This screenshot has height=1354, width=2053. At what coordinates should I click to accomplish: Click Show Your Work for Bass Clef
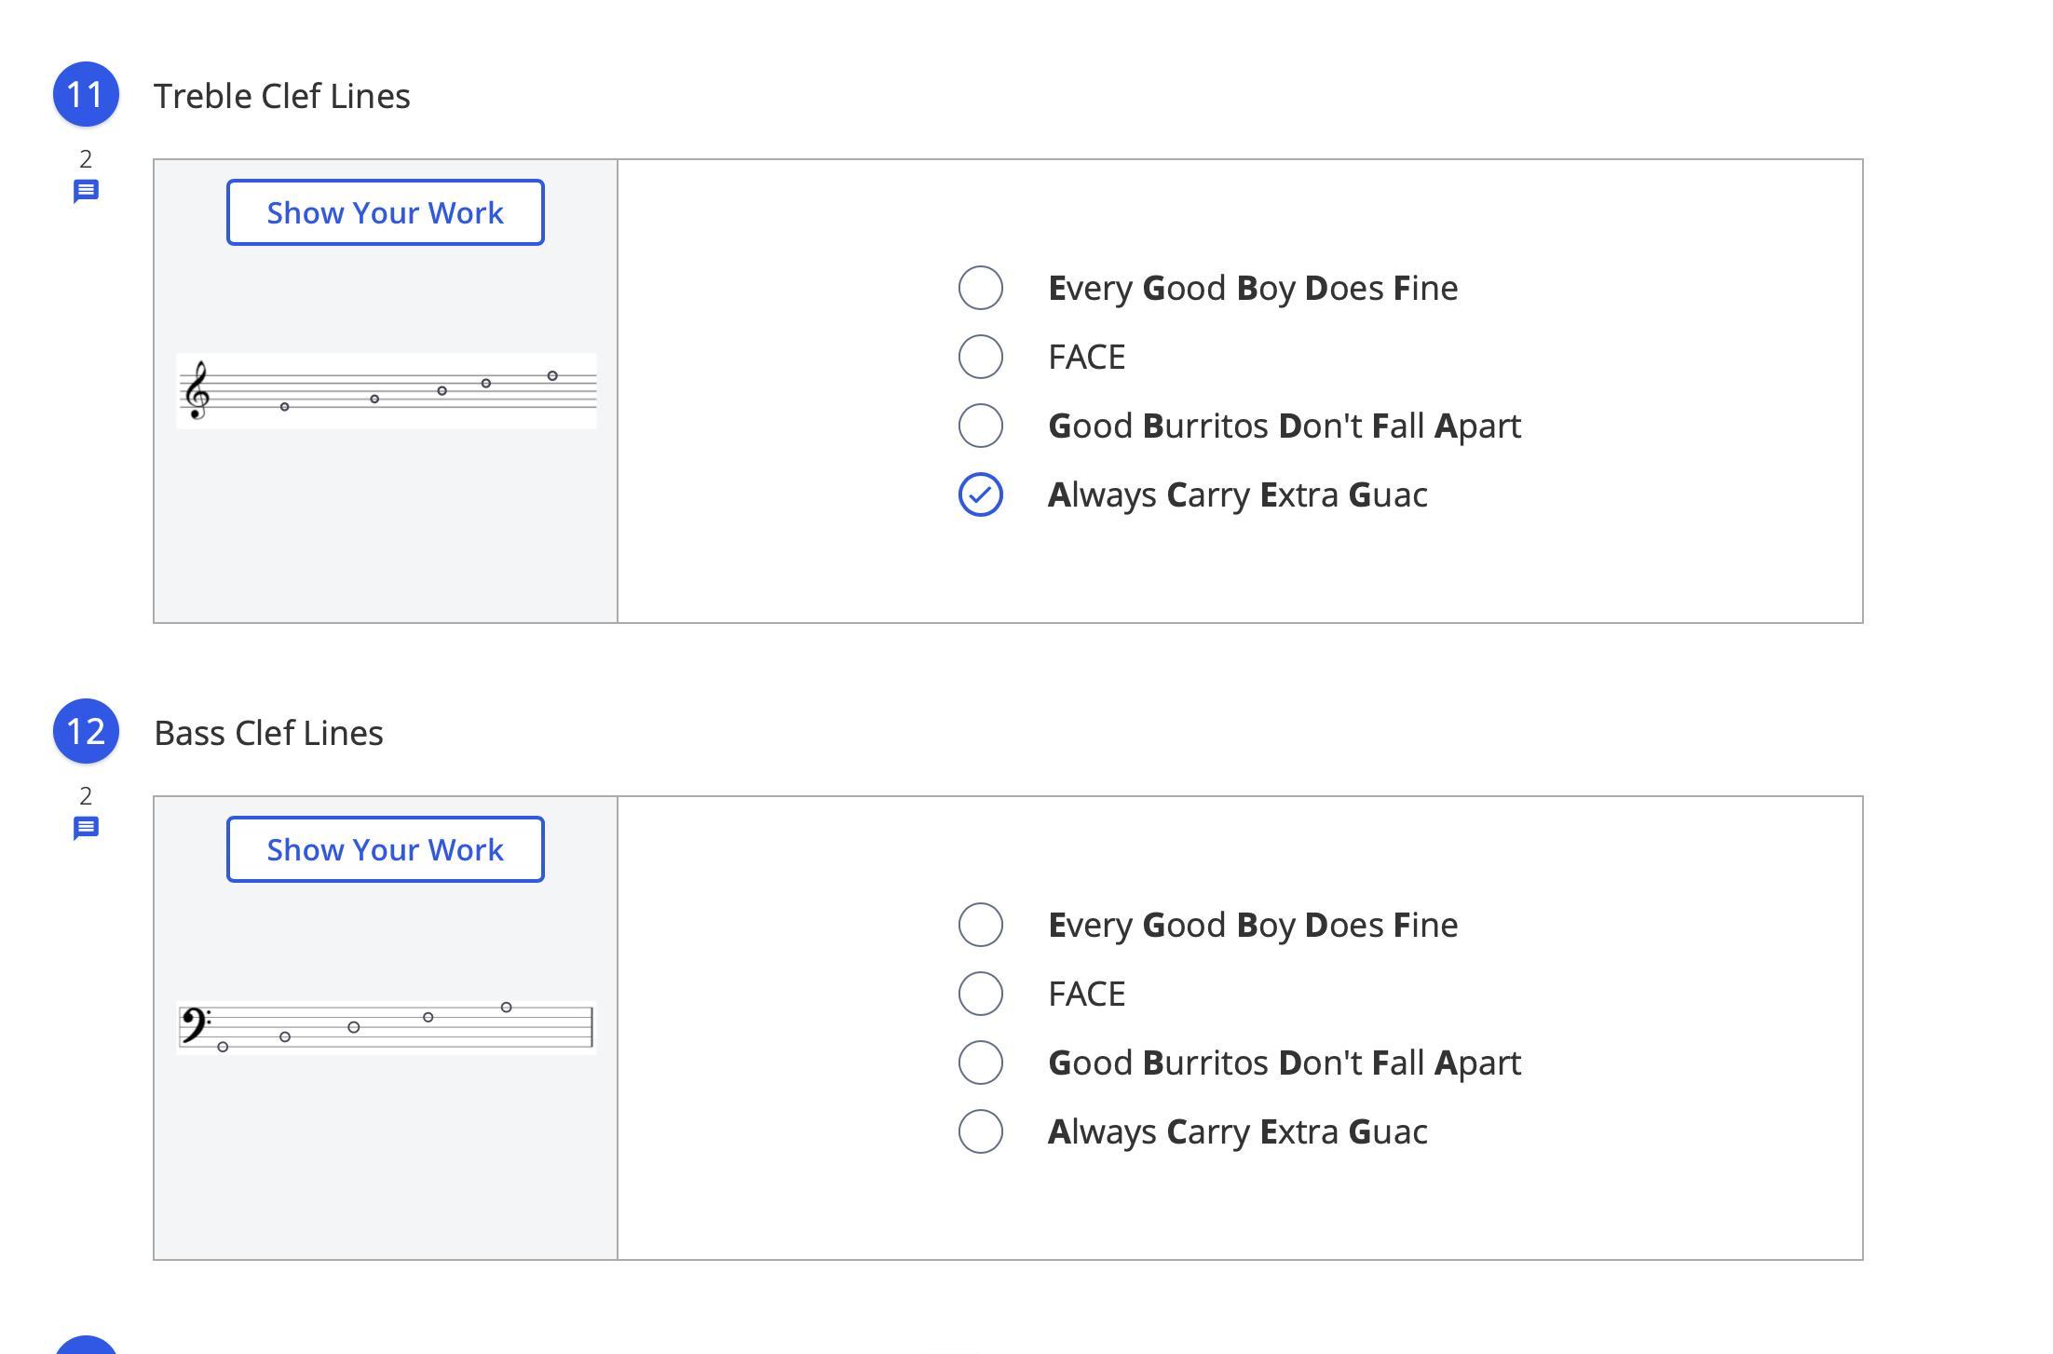pyautogui.click(x=385, y=850)
